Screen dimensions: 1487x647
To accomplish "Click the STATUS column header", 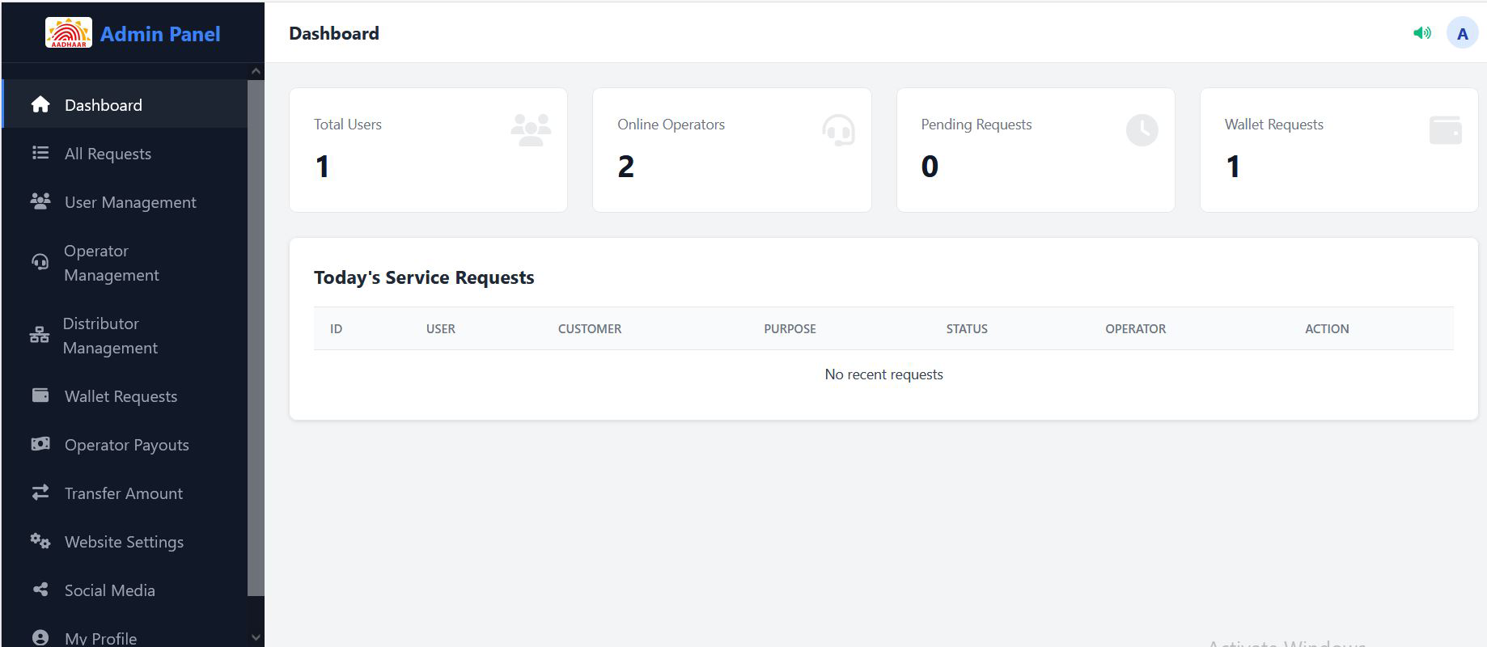I will pos(967,328).
